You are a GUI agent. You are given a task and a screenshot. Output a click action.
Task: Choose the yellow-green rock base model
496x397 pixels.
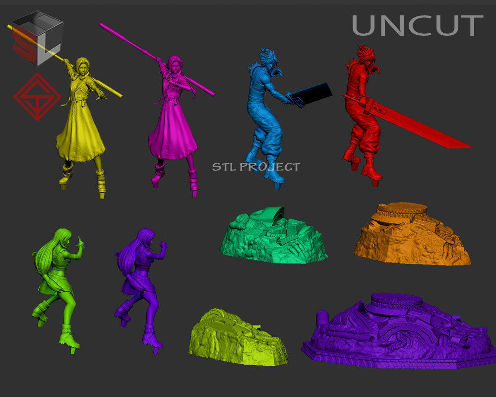point(238,337)
